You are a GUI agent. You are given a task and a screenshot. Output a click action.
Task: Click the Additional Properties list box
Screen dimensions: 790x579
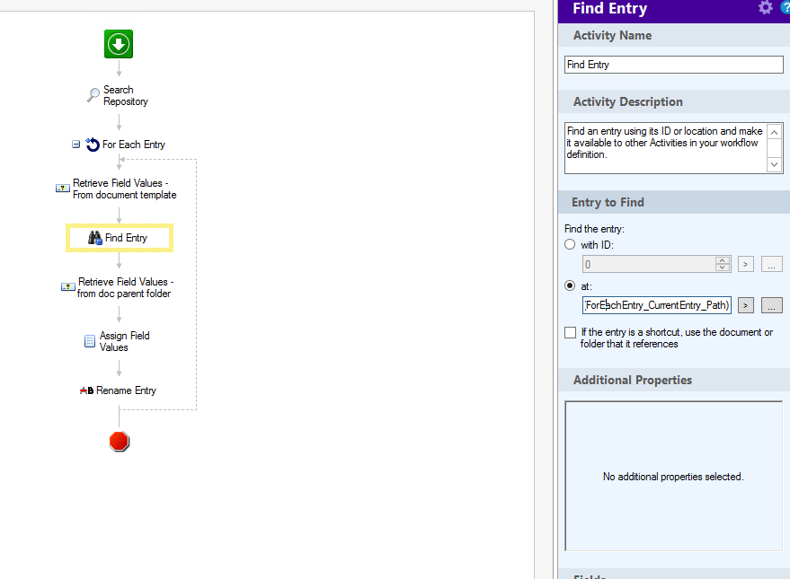tap(674, 476)
